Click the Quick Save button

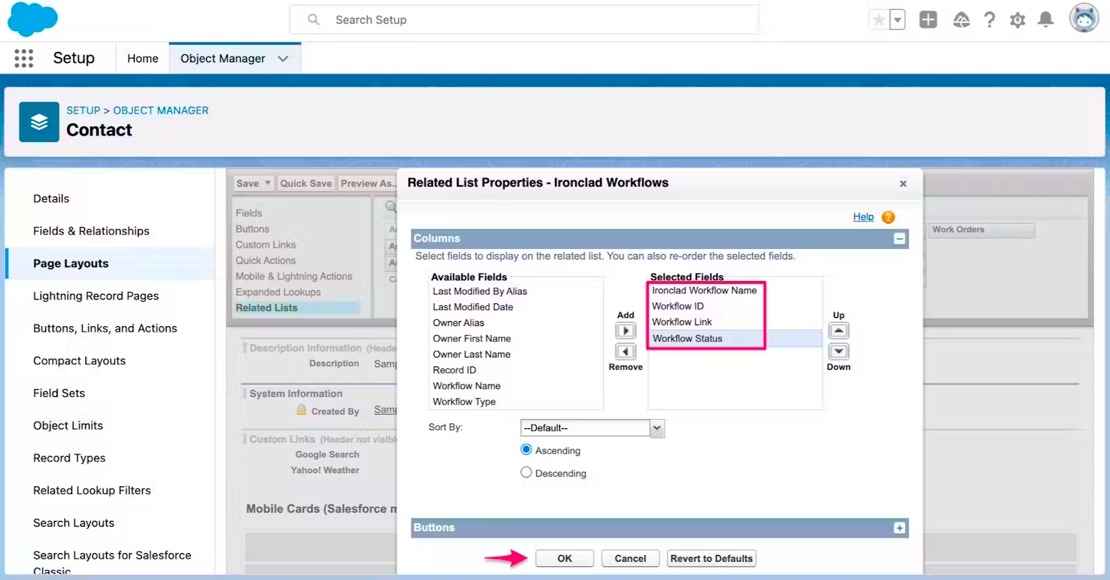click(306, 183)
